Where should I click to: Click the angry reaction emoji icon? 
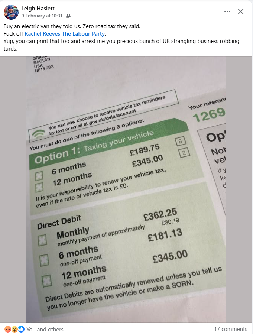7,329
